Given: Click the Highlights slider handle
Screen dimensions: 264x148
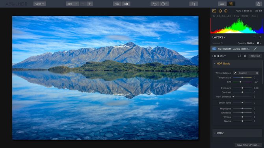Looking at the screenshot, I should click(x=242, y=109).
